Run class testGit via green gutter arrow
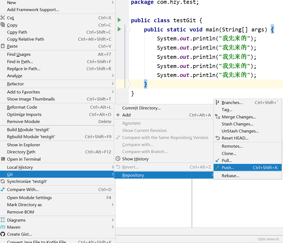 point(119,20)
